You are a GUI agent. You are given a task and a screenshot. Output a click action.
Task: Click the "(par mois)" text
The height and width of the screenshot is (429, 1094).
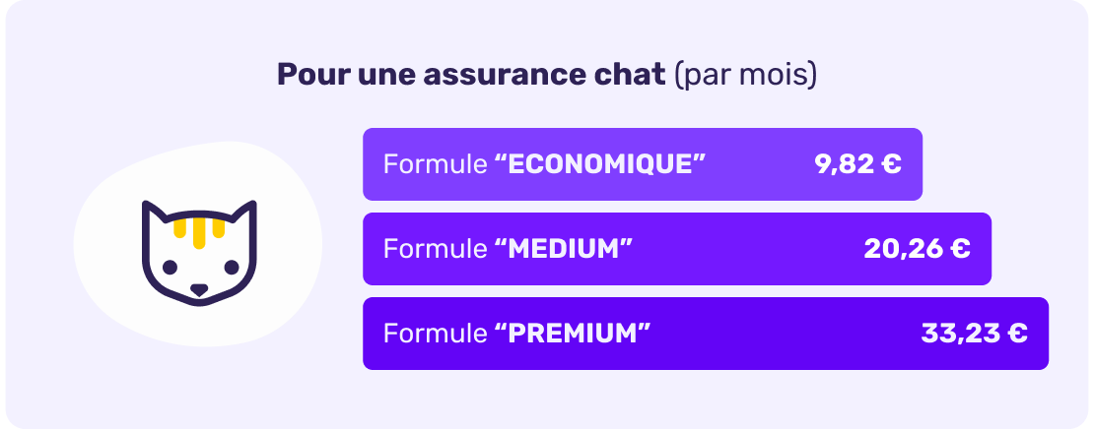pos(745,75)
